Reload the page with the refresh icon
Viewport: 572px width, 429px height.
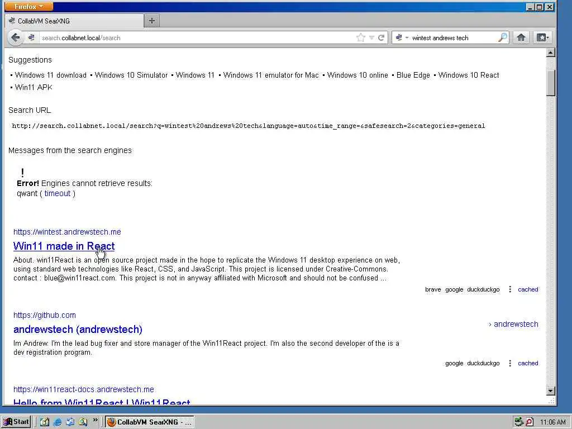(x=381, y=37)
